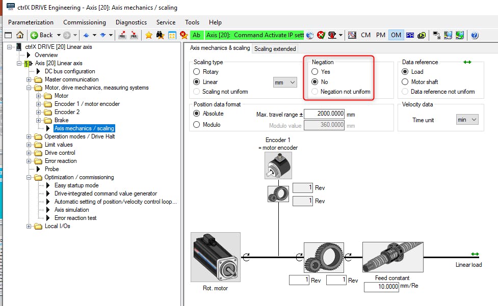Open dropdown next to the blue down arrow
The width and height of the screenshot is (498, 306).
(x=111, y=35)
